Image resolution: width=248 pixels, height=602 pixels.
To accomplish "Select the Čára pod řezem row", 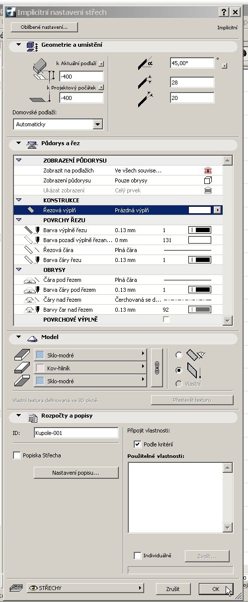I will point(117,280).
